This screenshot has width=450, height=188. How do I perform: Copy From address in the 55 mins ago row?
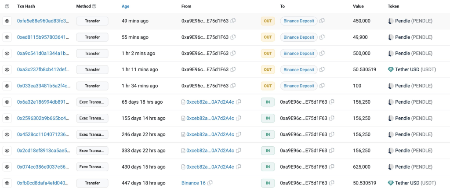pyautogui.click(x=233, y=37)
